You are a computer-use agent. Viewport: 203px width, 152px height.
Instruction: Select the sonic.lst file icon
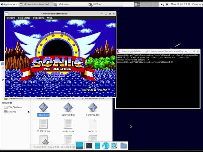point(93,124)
